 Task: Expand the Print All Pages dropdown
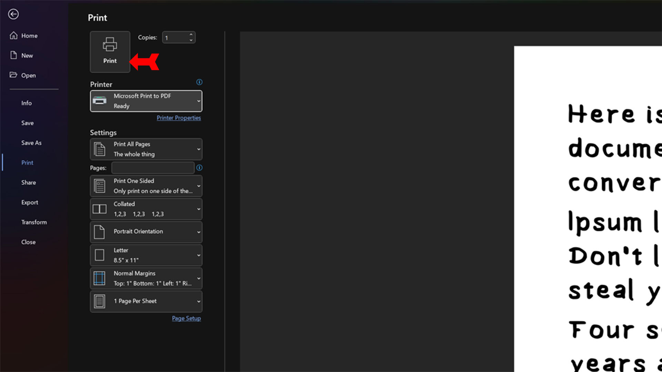tap(146, 149)
